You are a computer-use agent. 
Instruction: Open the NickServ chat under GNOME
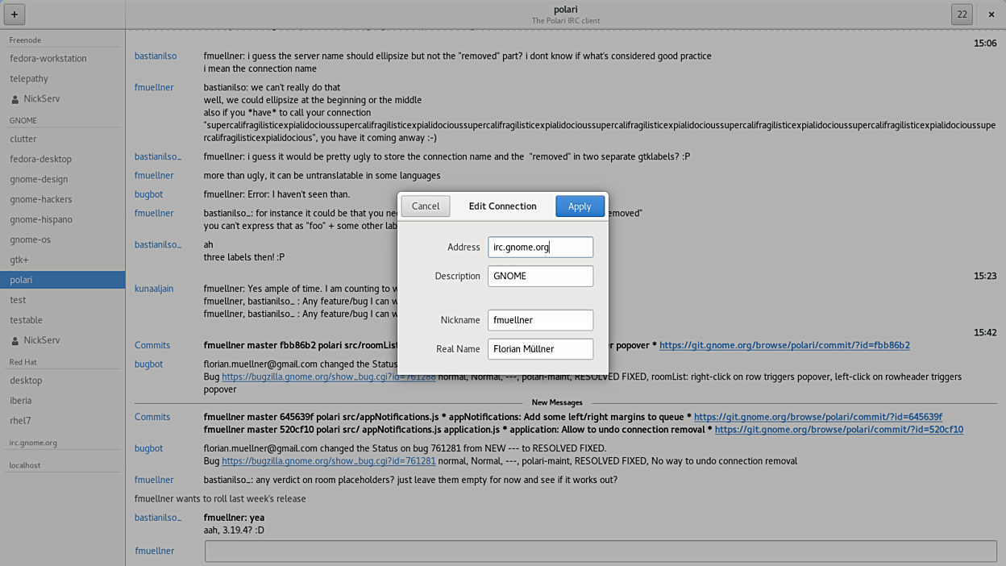(x=41, y=340)
